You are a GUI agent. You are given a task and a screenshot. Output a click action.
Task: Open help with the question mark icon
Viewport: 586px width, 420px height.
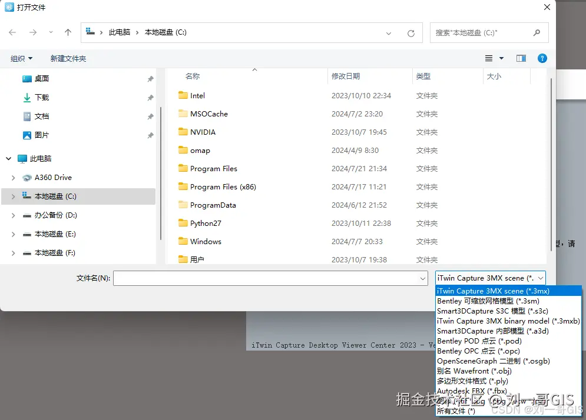[x=542, y=58]
